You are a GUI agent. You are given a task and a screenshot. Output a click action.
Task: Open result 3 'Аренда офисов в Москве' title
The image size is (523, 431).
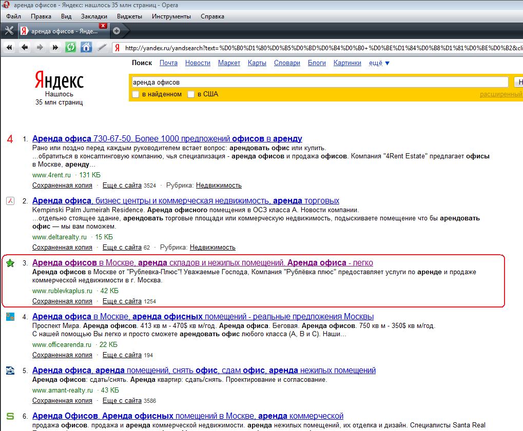coord(202,262)
